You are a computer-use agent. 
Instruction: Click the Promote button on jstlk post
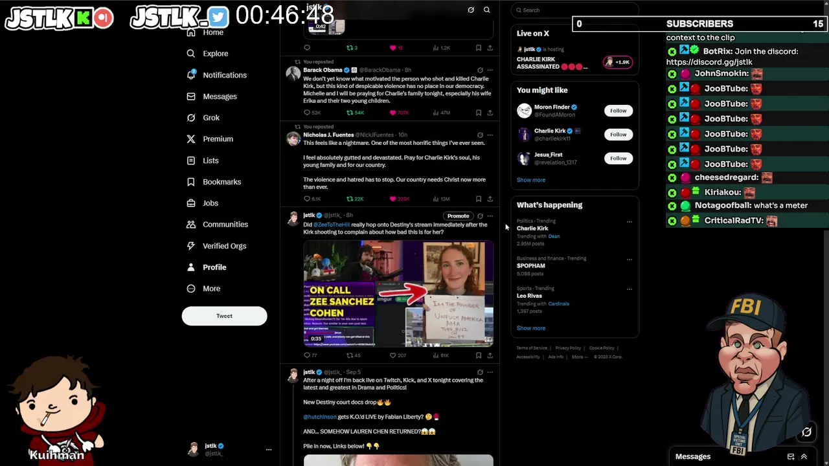(x=458, y=216)
